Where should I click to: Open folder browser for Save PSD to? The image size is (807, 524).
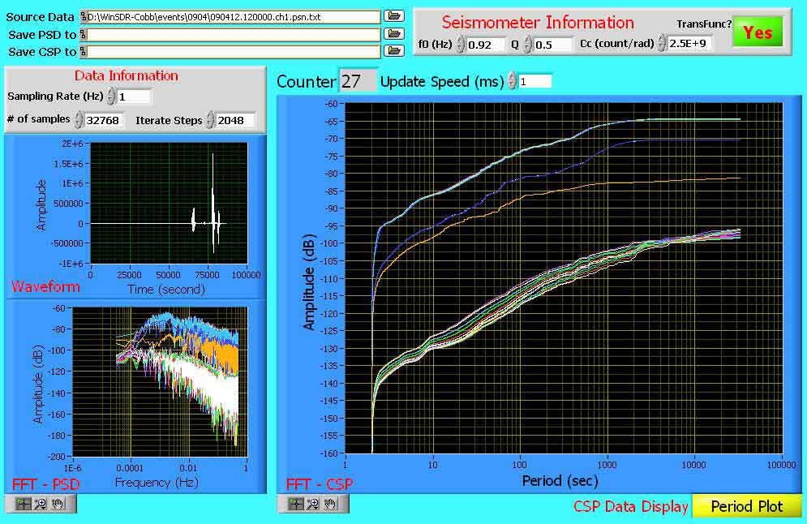393,34
